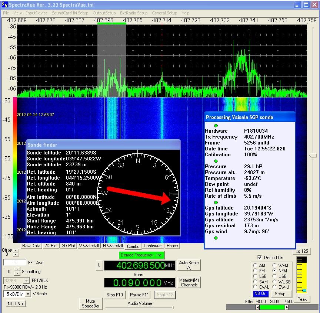Click the sq 125 squelch button
This screenshot has height=313, width=320.
(302, 252)
